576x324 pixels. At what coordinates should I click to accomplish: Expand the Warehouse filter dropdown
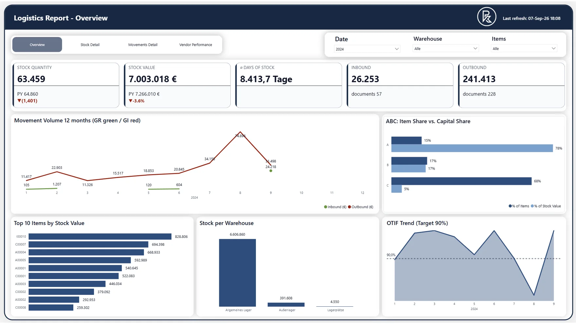click(x=446, y=48)
